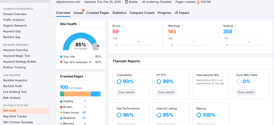This screenshot has width=274, height=125.
Task: Click the HTTPS donut chart icon
Action: pyautogui.click(x=159, y=81)
